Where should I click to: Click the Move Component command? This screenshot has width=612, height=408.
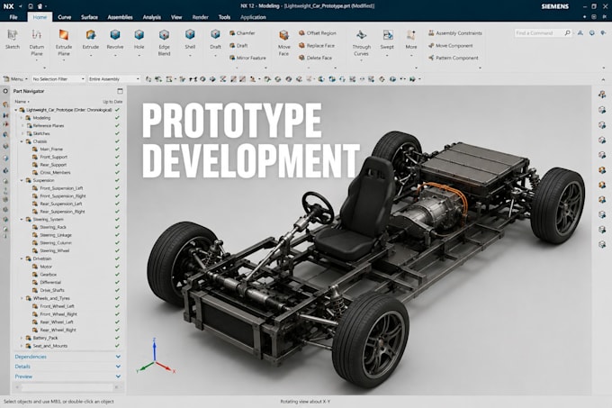click(x=450, y=46)
